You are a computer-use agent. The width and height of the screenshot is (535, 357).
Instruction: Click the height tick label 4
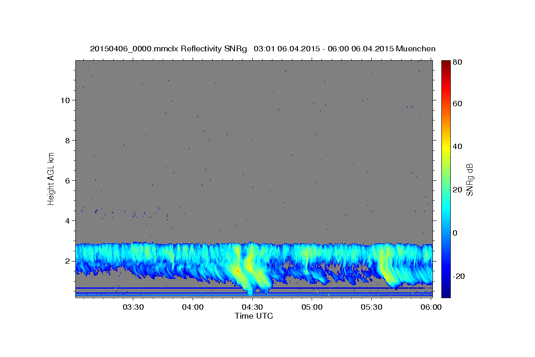68,220
